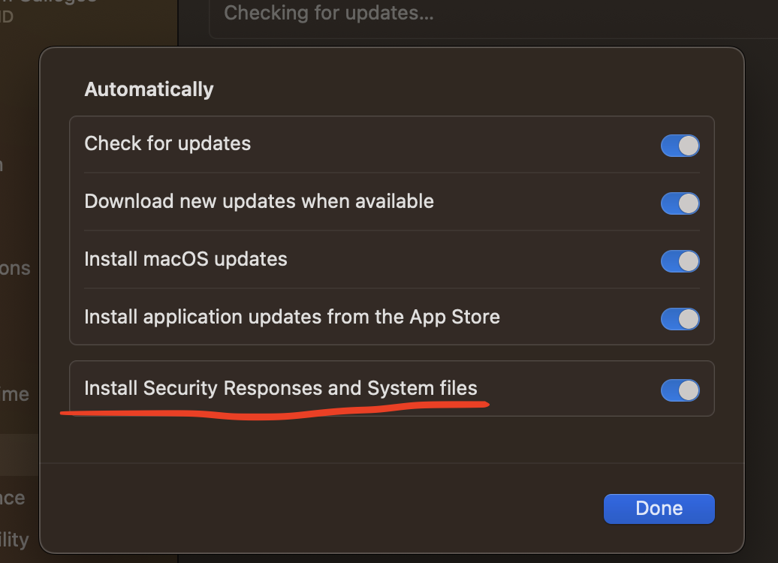Viewport: 778px width, 563px height.
Task: Open sidebar item ending in 'nce'
Action: click(13, 498)
